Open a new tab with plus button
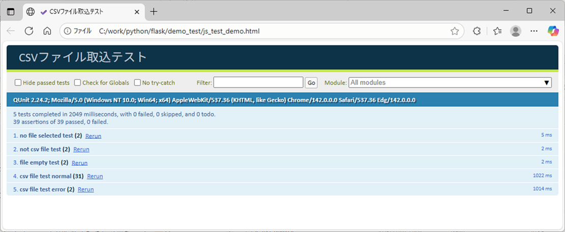Viewport: 565px width, 232px height. 154,11
